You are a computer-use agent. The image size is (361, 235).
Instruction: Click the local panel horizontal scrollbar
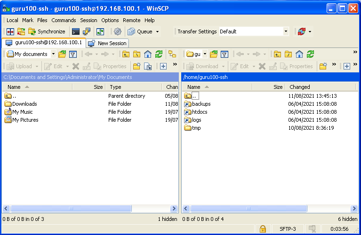coord(71,208)
